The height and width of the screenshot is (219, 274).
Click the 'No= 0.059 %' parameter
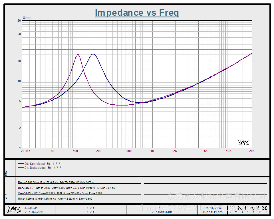(x=88, y=188)
